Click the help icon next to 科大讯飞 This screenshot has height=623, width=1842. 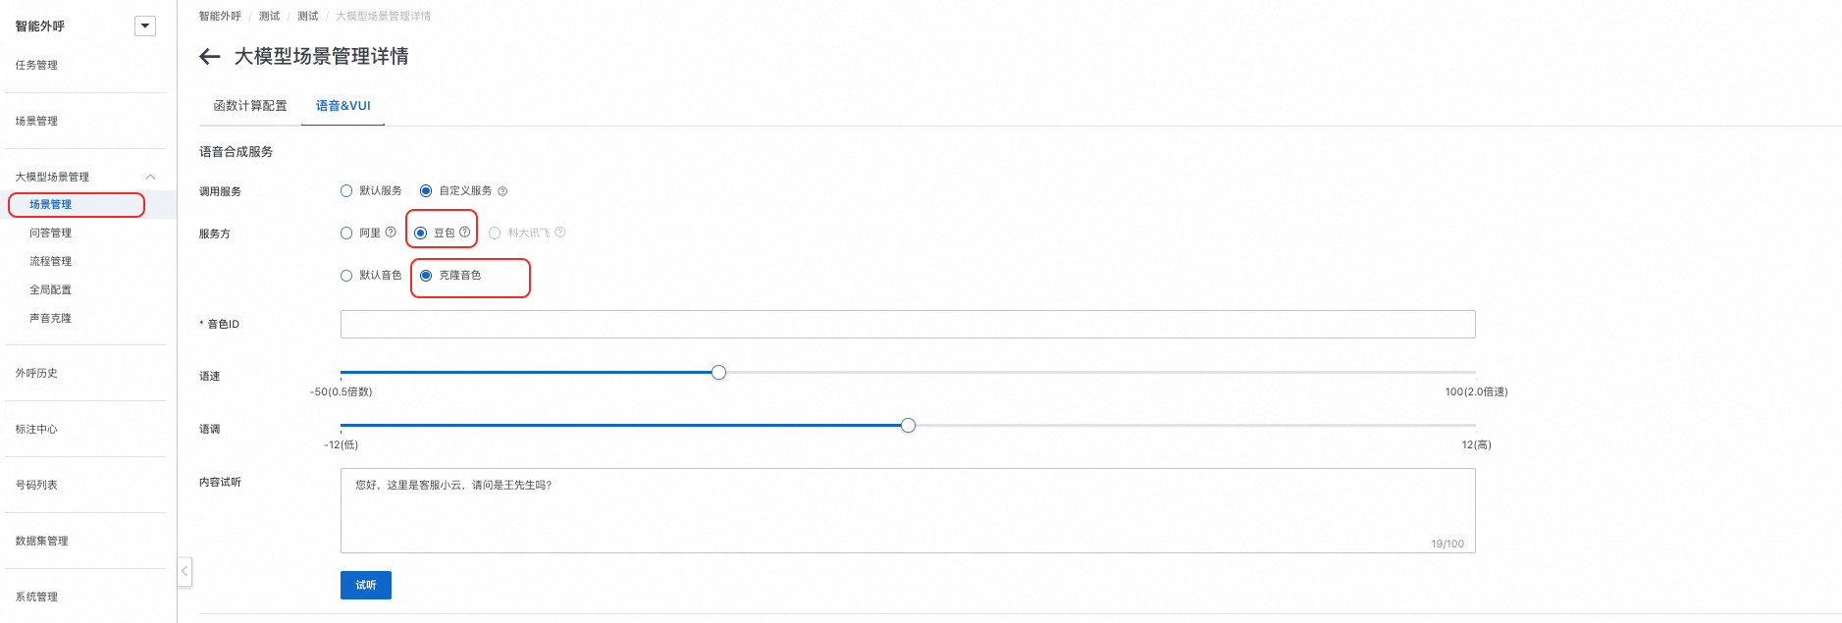coord(560,233)
